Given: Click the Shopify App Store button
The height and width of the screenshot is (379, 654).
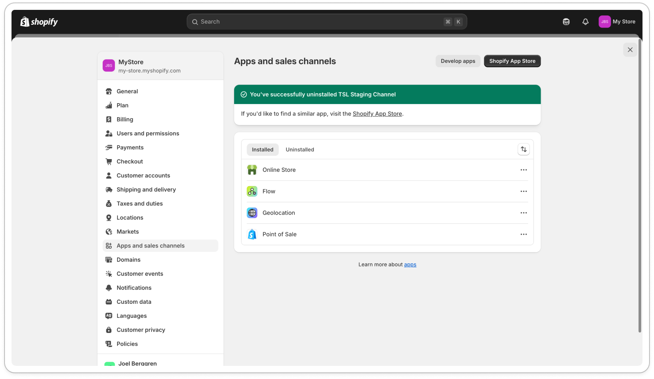Looking at the screenshot, I should (x=512, y=61).
